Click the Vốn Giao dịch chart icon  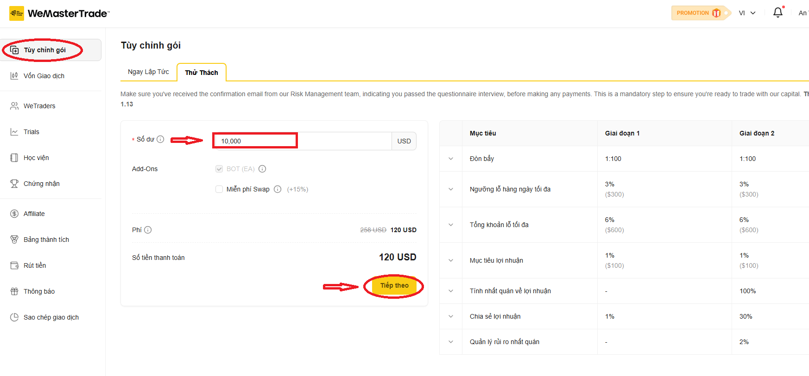pyautogui.click(x=14, y=76)
